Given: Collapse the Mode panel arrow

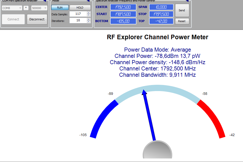Looking at the screenshot, I should pyautogui.click(x=88, y=1).
